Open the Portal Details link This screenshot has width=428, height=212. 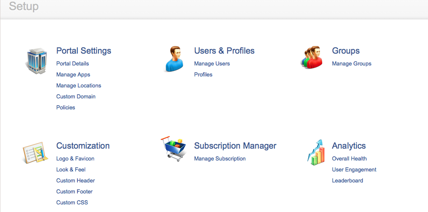[72, 64]
